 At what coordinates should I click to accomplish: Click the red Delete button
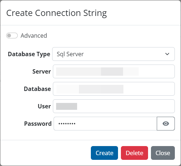coord(134,153)
